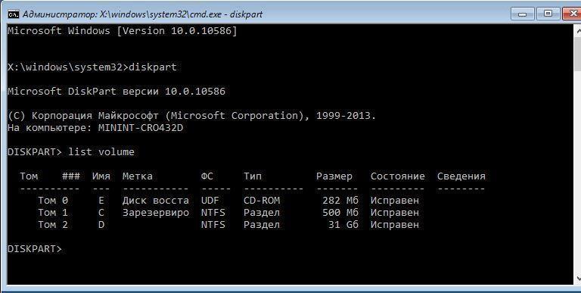Click the empty DISKPART> prompt line

coord(35,249)
